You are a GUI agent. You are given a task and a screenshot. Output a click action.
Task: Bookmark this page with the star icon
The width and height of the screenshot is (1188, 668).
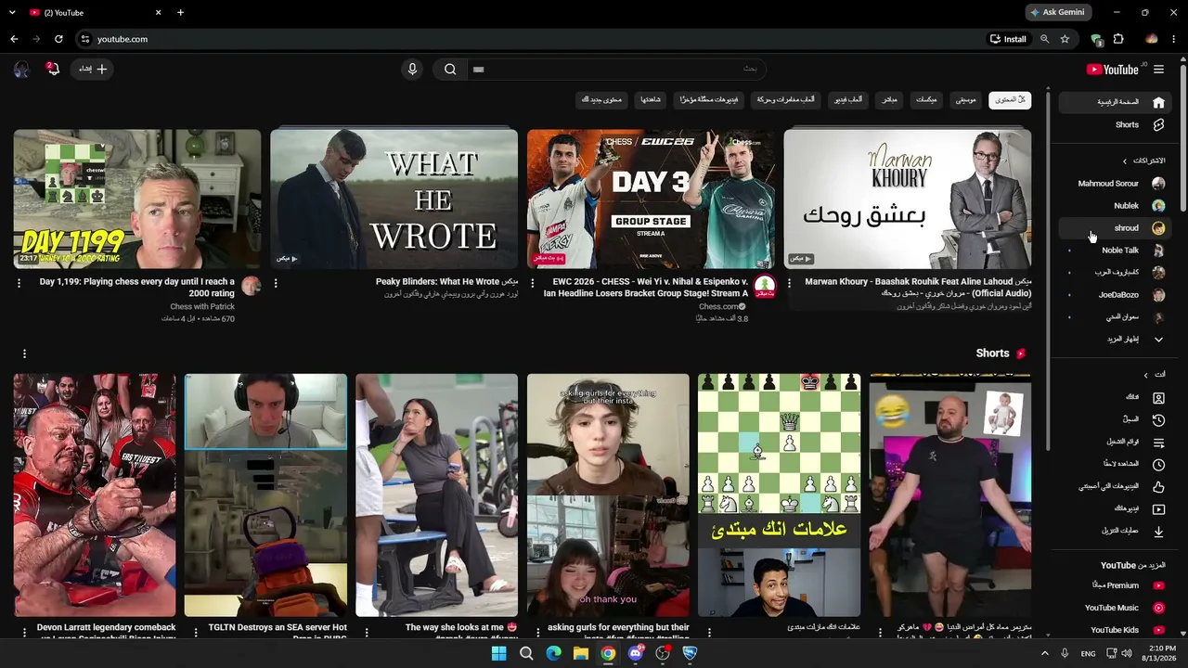[x=1065, y=39]
